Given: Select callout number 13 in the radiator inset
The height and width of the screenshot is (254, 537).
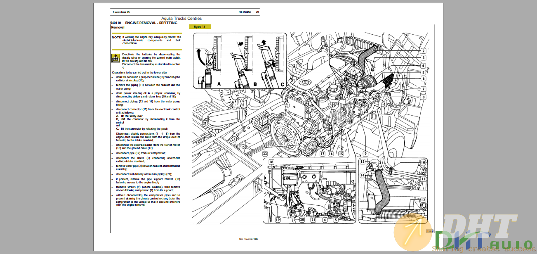Looking at the screenshot, I should pyautogui.click(x=362, y=162).
